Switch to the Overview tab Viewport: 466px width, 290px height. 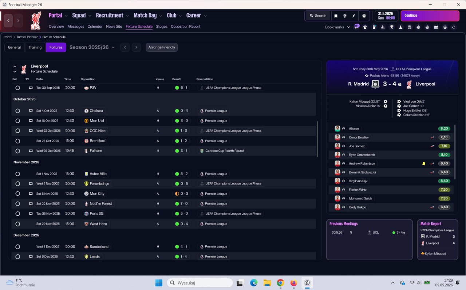[x=56, y=27]
